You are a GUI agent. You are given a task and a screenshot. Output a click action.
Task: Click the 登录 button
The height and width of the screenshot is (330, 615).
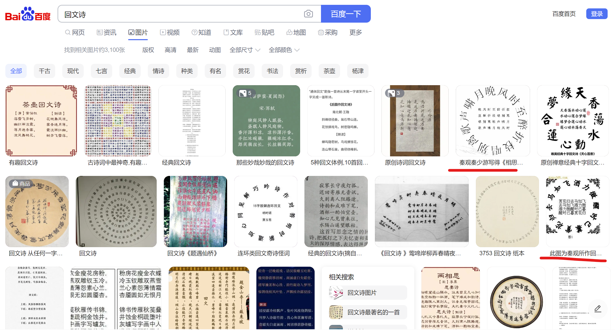tap(596, 14)
